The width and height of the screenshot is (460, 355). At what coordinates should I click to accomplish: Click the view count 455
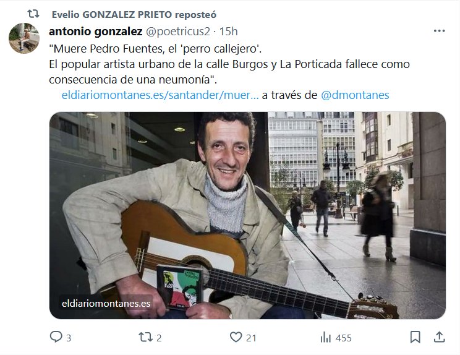pyautogui.click(x=344, y=338)
